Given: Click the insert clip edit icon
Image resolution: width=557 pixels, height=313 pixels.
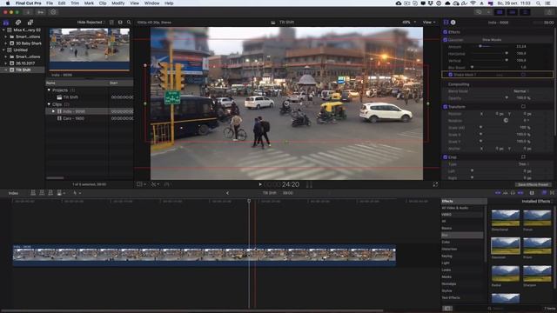Looking at the screenshot, I should [x=42, y=193].
